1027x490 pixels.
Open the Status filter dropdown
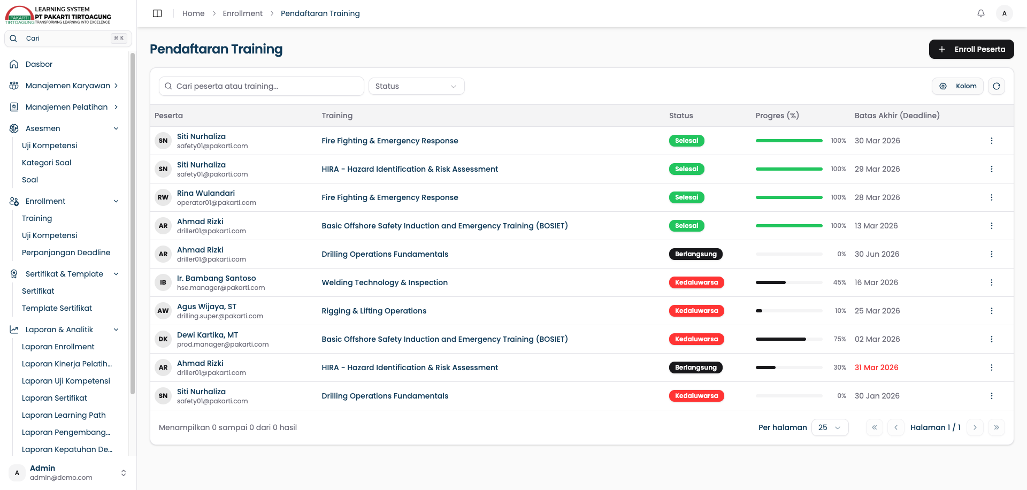(416, 86)
